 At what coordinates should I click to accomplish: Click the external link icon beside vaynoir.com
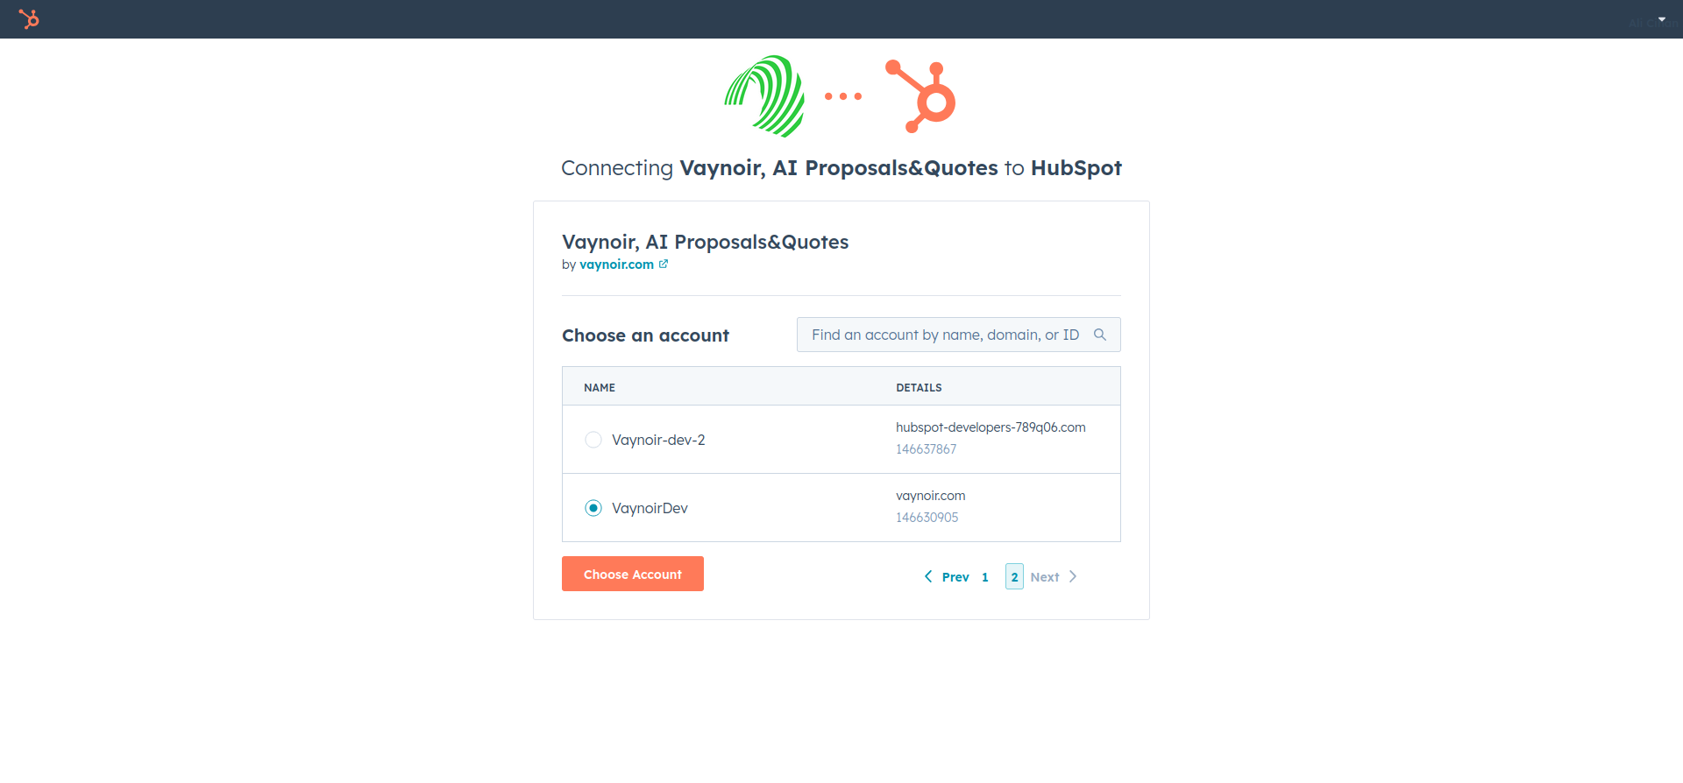[x=664, y=264]
